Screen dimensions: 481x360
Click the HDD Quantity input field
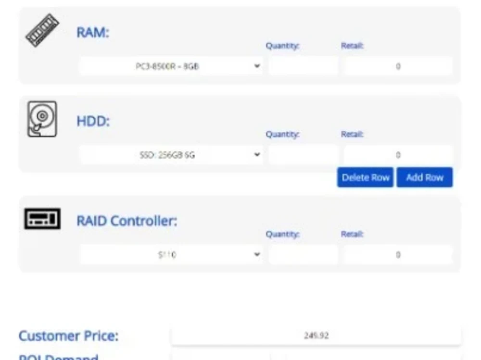click(x=304, y=155)
